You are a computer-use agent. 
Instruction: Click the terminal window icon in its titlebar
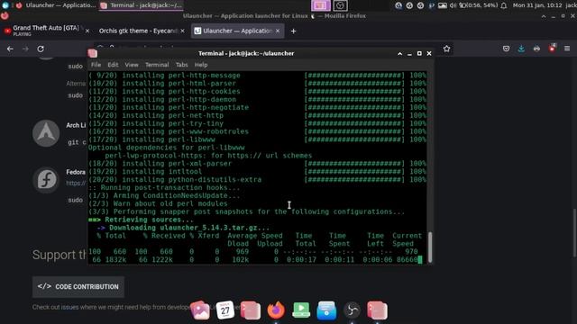[x=93, y=54]
